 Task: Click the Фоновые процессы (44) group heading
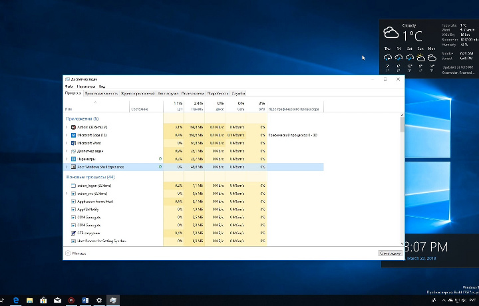coord(90,177)
